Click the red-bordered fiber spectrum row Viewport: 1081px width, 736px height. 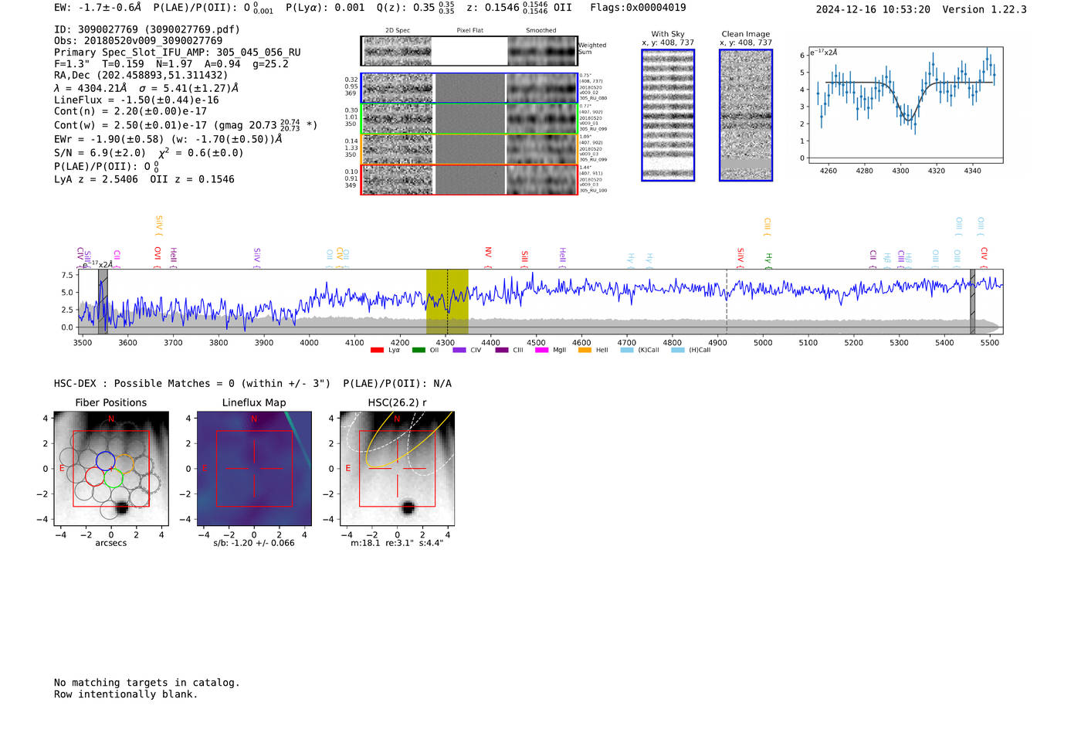pos(469,179)
